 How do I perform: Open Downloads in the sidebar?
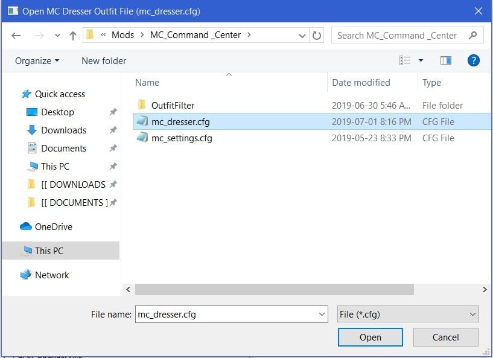[x=63, y=130]
